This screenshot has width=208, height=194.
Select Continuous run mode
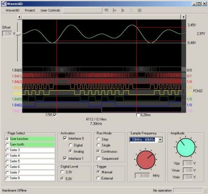(98, 151)
